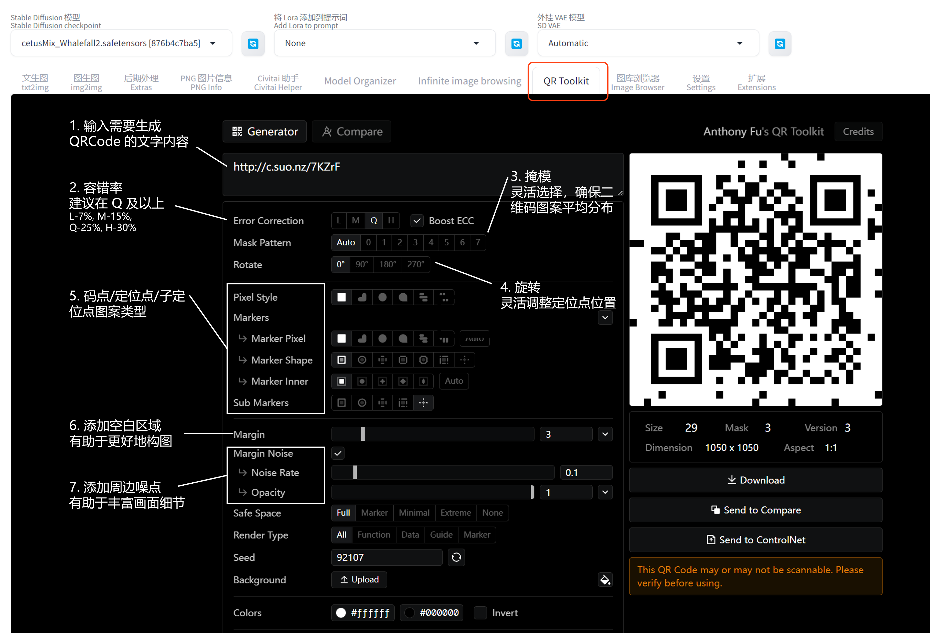The height and width of the screenshot is (633, 930).
Task: Disable the Margin Noise checkbox
Action: pos(338,453)
